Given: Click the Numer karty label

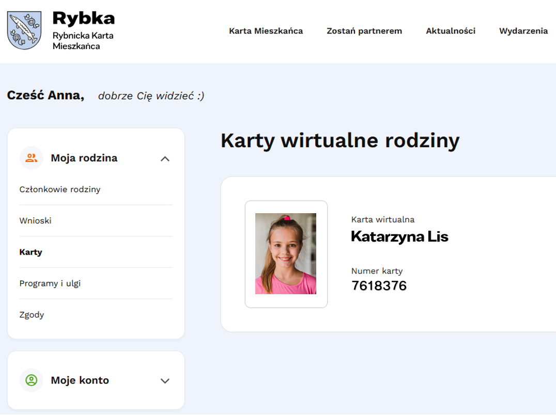Looking at the screenshot, I should click(x=377, y=271).
